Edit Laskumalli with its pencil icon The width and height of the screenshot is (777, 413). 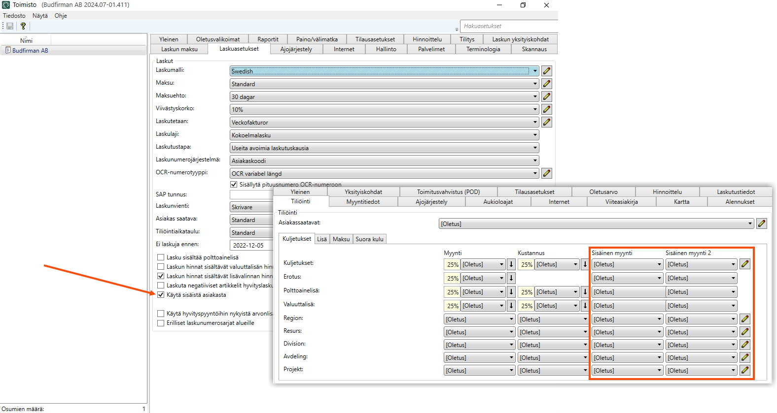tap(546, 71)
